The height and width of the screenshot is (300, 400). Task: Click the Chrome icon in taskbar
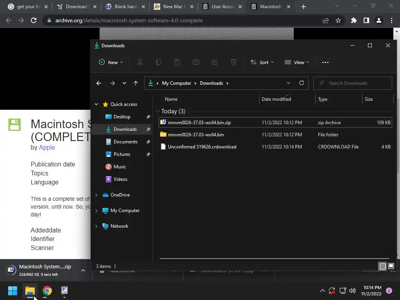[x=47, y=291]
